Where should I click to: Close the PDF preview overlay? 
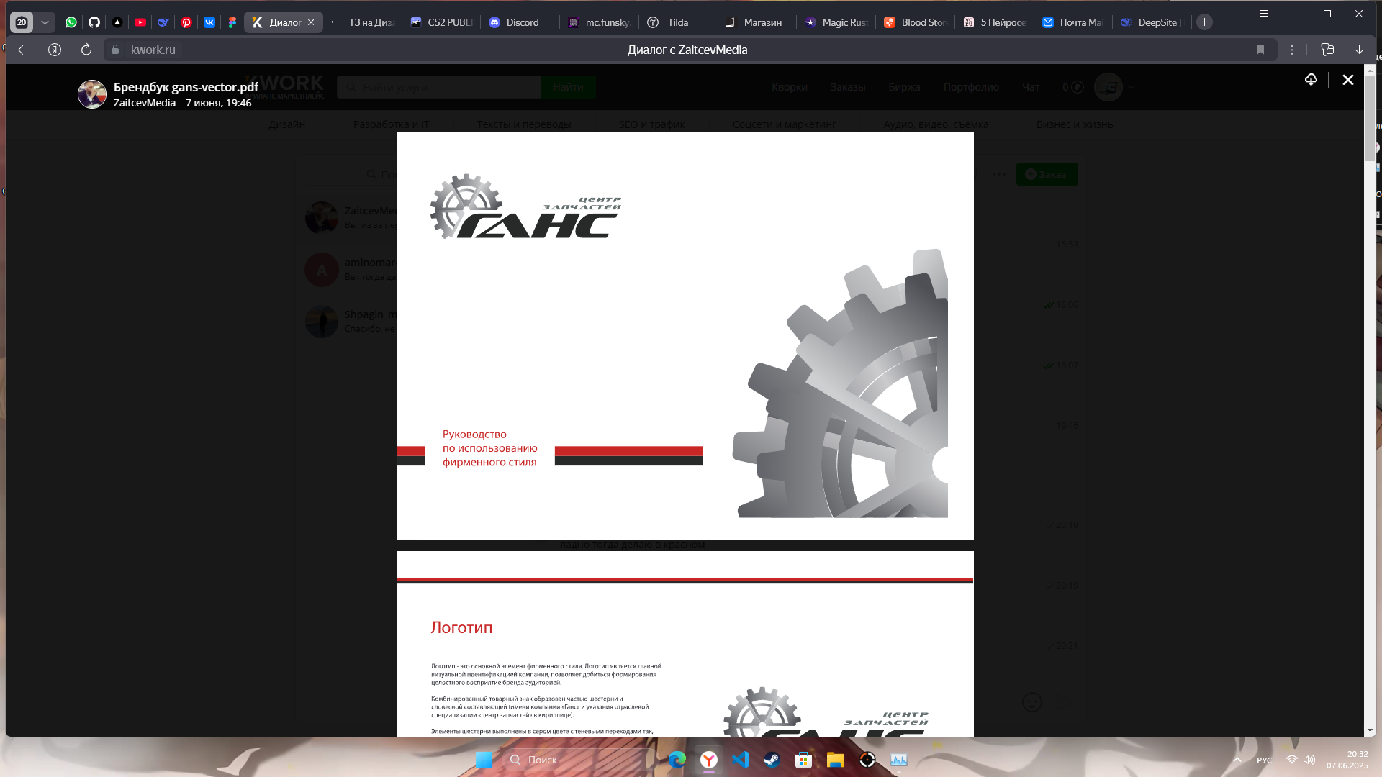click(1348, 80)
